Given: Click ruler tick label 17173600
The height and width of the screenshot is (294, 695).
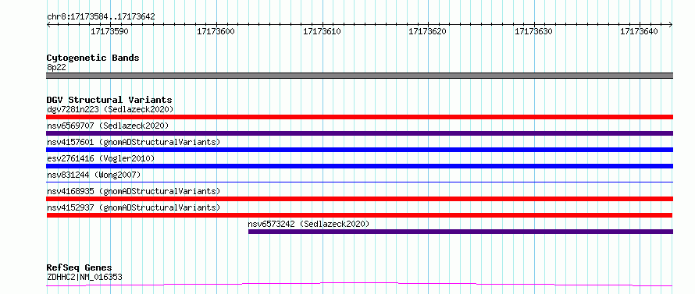Looking at the screenshot, I should (216, 31).
